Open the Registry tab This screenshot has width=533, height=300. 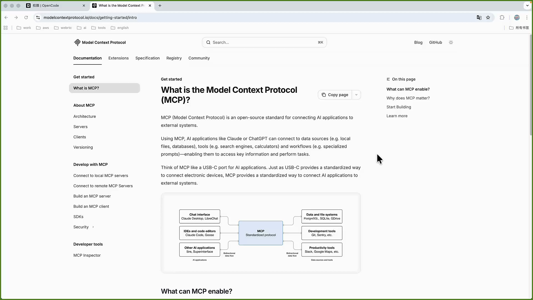point(174,58)
